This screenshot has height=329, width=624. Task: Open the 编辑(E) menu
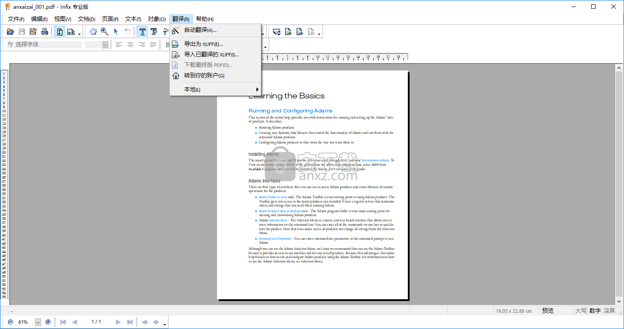point(39,19)
